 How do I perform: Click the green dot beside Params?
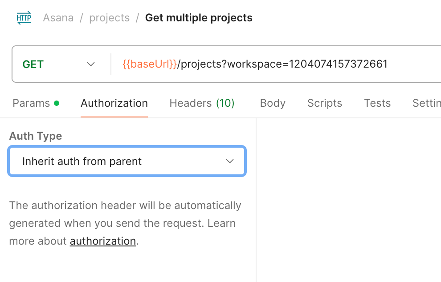(x=57, y=103)
